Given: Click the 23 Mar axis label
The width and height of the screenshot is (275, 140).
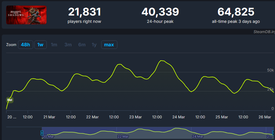Looking at the screenshot, I should 136,117.
